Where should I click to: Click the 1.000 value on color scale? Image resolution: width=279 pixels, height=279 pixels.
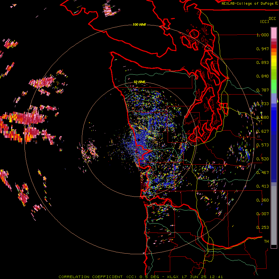coord(263,35)
